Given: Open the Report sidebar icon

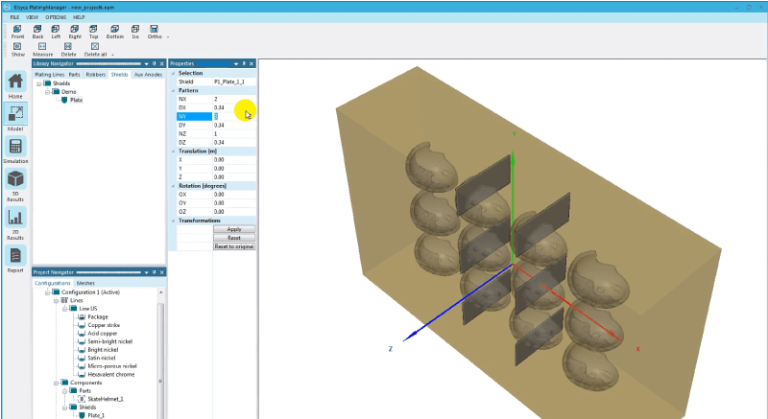Looking at the screenshot, I should click(x=15, y=258).
